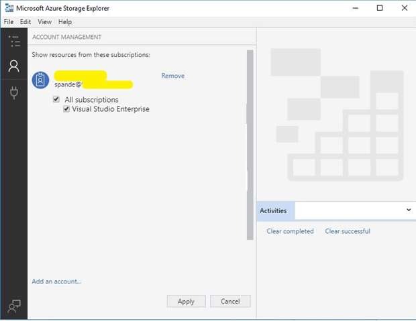Close the Storage Explorer window

[x=405, y=8]
